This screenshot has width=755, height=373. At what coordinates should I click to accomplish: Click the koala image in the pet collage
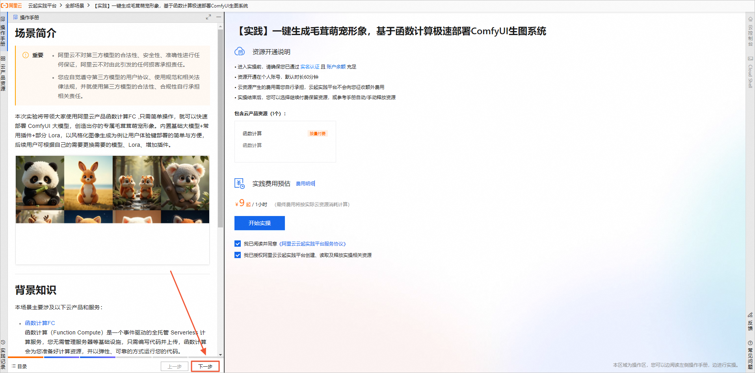(x=185, y=183)
